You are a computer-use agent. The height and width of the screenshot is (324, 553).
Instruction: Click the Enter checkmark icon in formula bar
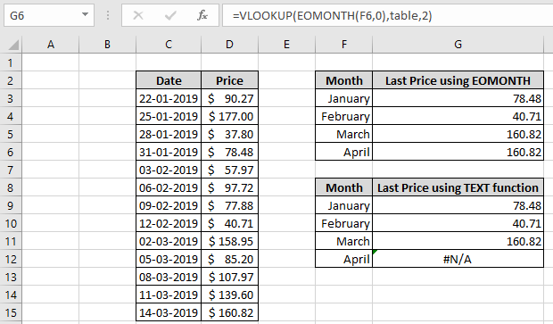tap(170, 15)
